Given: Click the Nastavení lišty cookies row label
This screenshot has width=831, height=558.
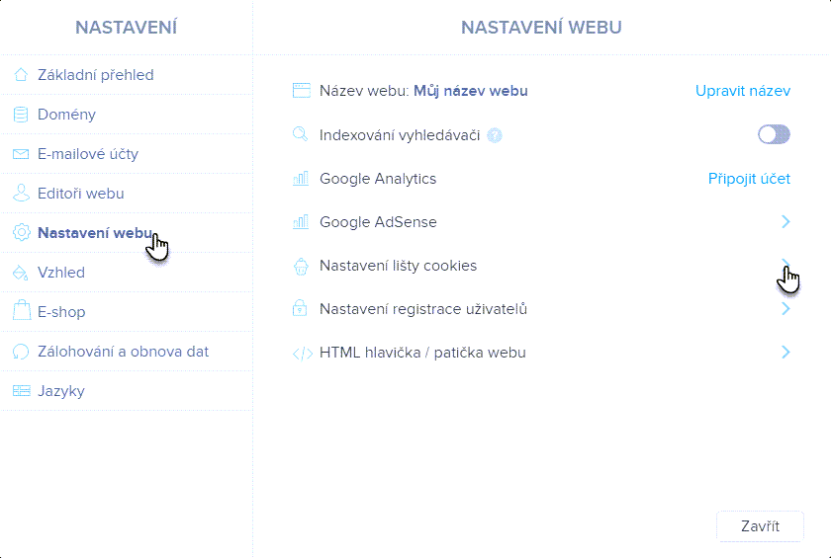Looking at the screenshot, I should (398, 266).
